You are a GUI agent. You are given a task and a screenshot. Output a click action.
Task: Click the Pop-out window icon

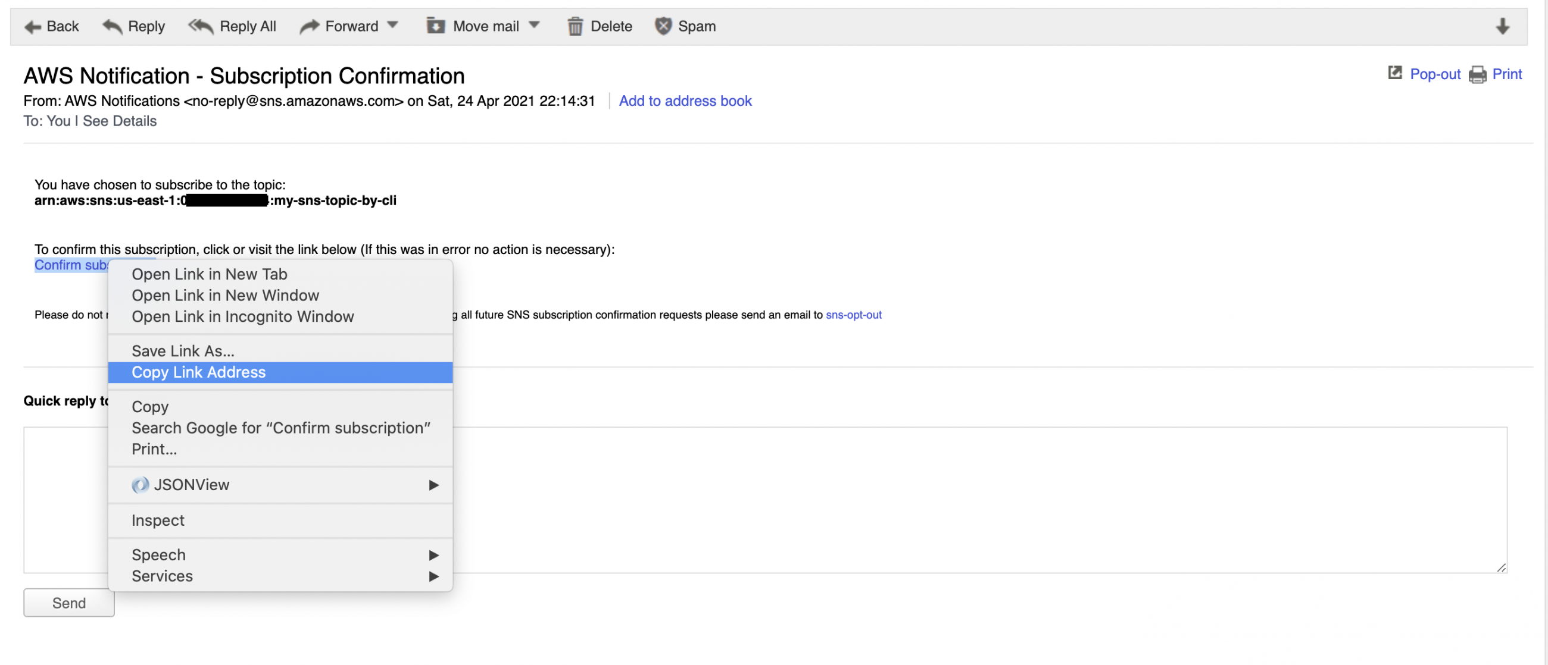[1395, 73]
